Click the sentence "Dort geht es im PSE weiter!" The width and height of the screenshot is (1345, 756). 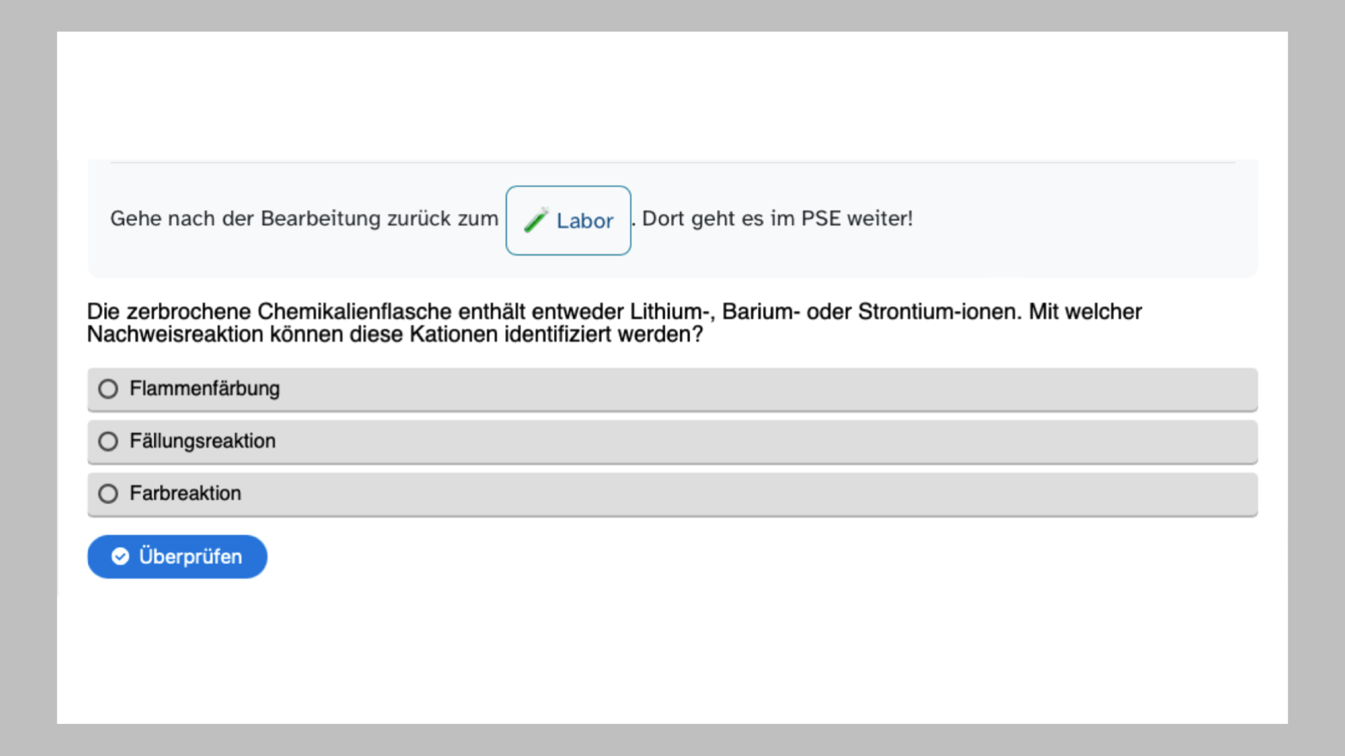pos(778,218)
